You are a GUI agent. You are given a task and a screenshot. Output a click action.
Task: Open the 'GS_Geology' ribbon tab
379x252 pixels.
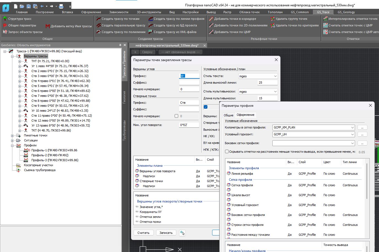[x=346, y=12]
